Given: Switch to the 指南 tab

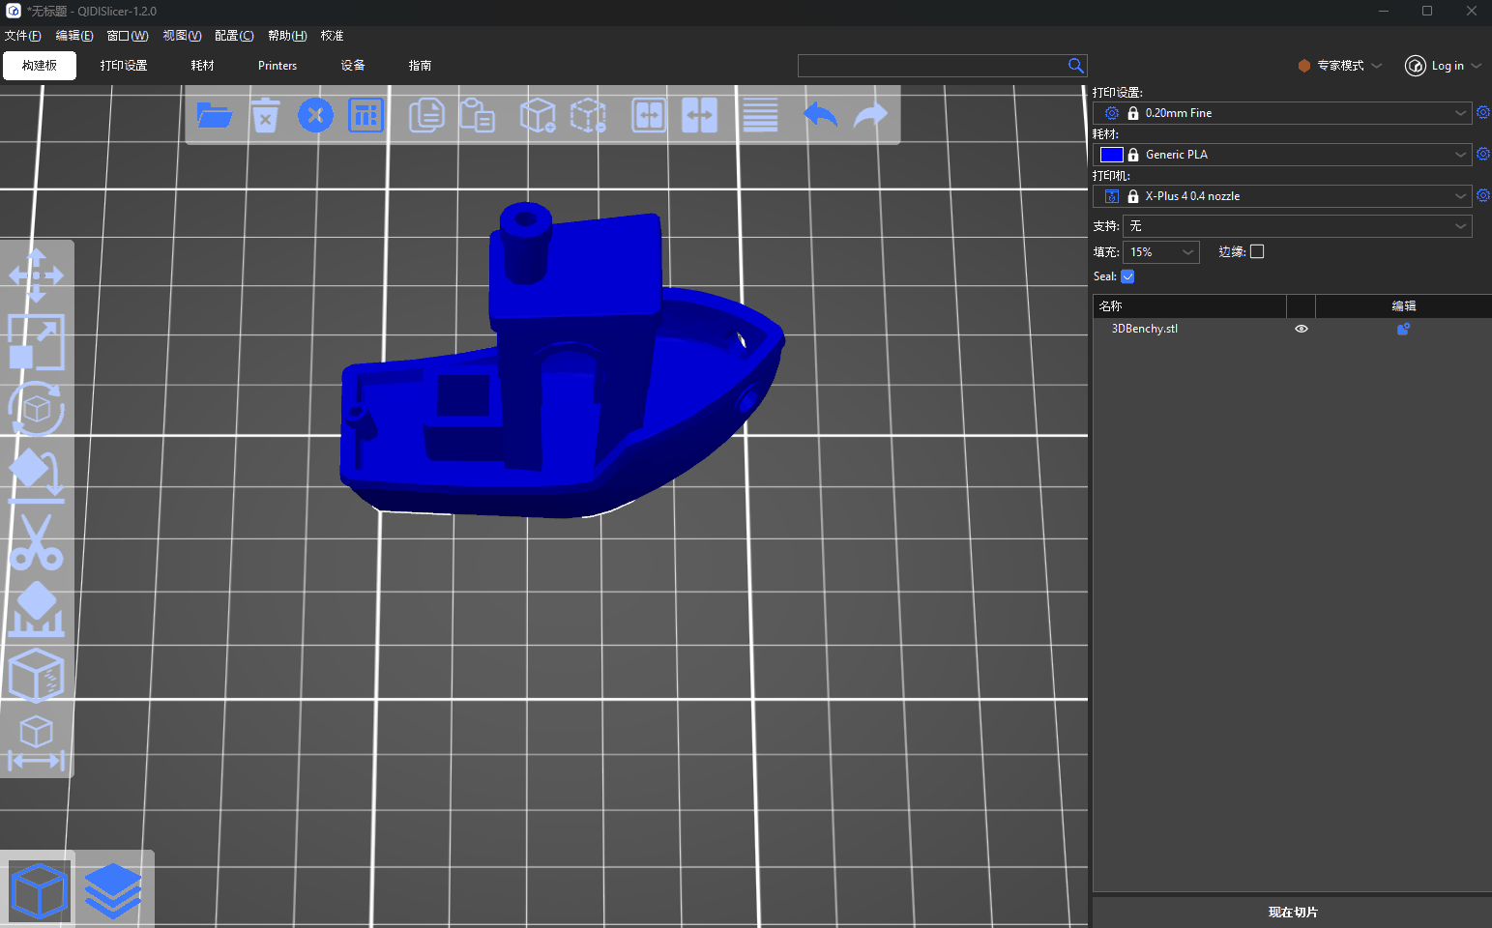Looking at the screenshot, I should click(420, 66).
